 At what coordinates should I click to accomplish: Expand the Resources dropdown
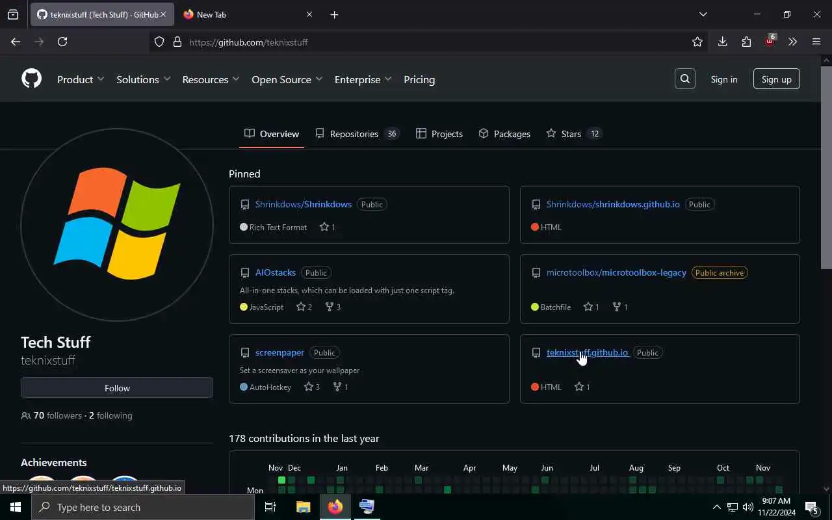tap(211, 79)
